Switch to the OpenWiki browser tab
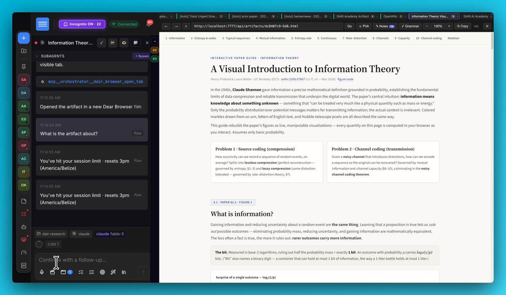This screenshot has height=295, width=506. [x=393, y=16]
